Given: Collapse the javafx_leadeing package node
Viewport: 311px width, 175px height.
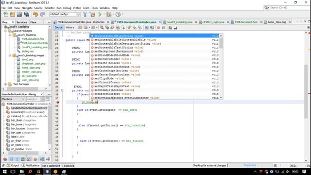Looking at the screenshot, I should (x=10, y=35).
